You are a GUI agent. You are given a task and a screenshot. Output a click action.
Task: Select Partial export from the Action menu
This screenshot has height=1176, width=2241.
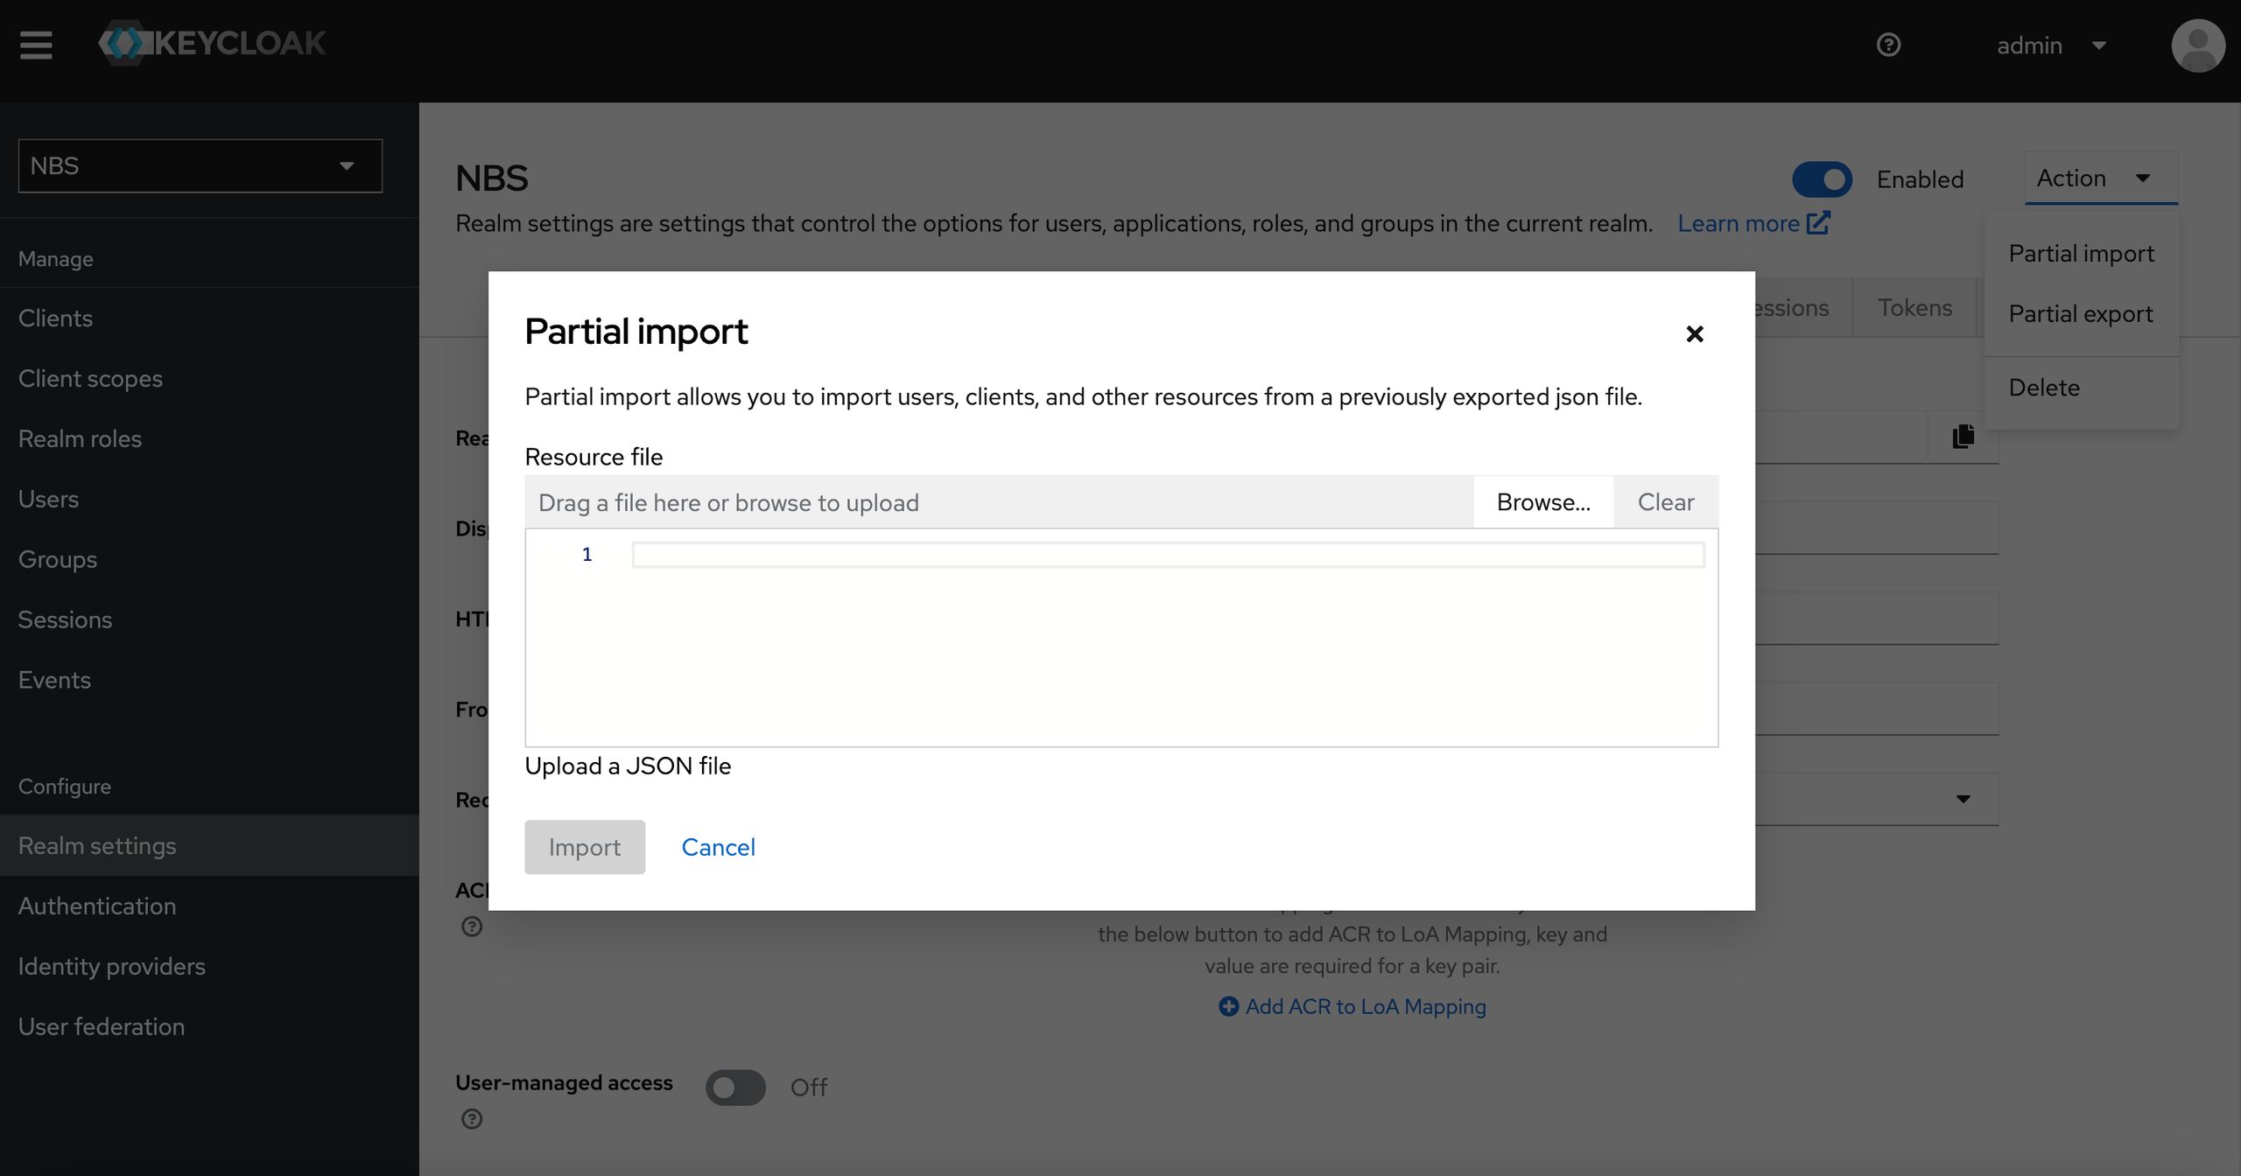click(2079, 313)
